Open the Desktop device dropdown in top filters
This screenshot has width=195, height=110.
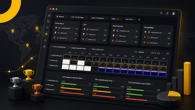(62, 16)
